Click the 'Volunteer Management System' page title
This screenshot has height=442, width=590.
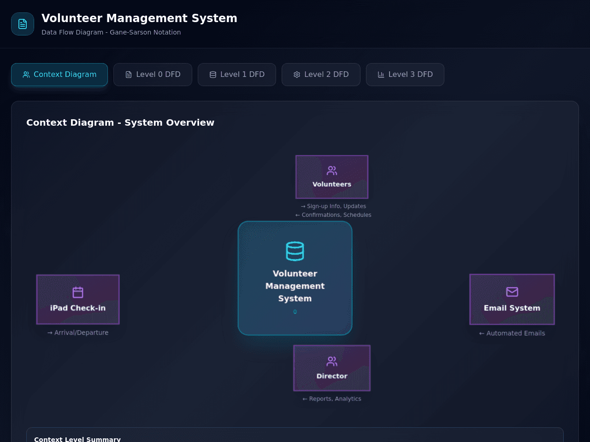(139, 18)
